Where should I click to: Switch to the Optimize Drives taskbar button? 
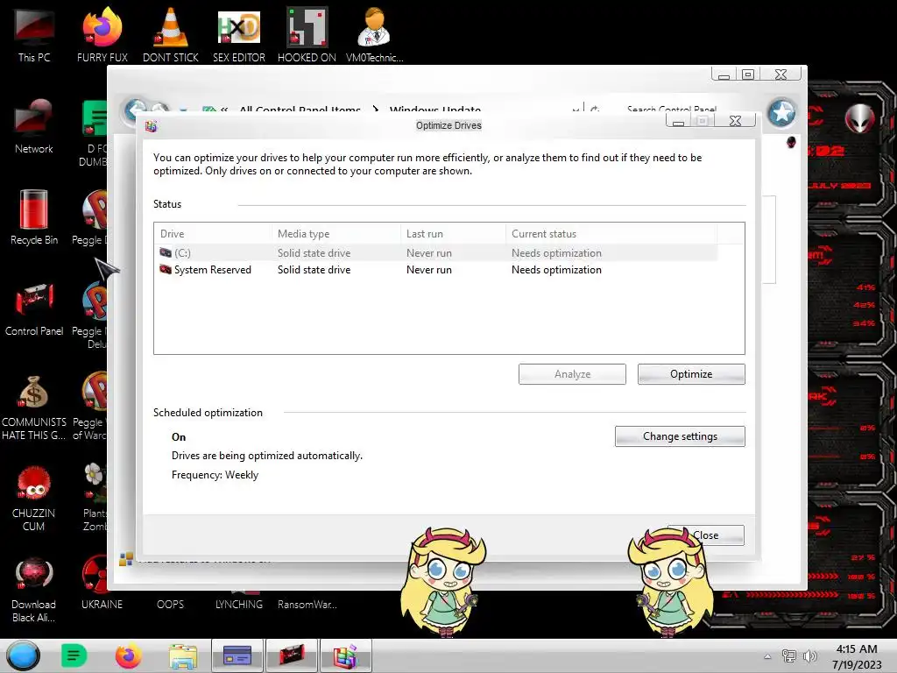pos(345,655)
